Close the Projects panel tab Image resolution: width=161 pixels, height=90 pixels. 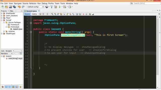8,11
